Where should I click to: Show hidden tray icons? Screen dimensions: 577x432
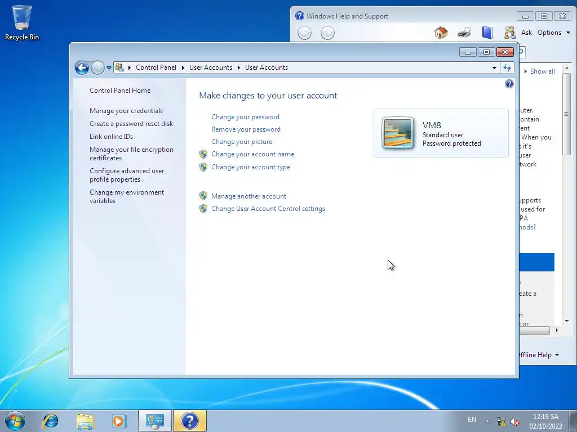(x=487, y=421)
